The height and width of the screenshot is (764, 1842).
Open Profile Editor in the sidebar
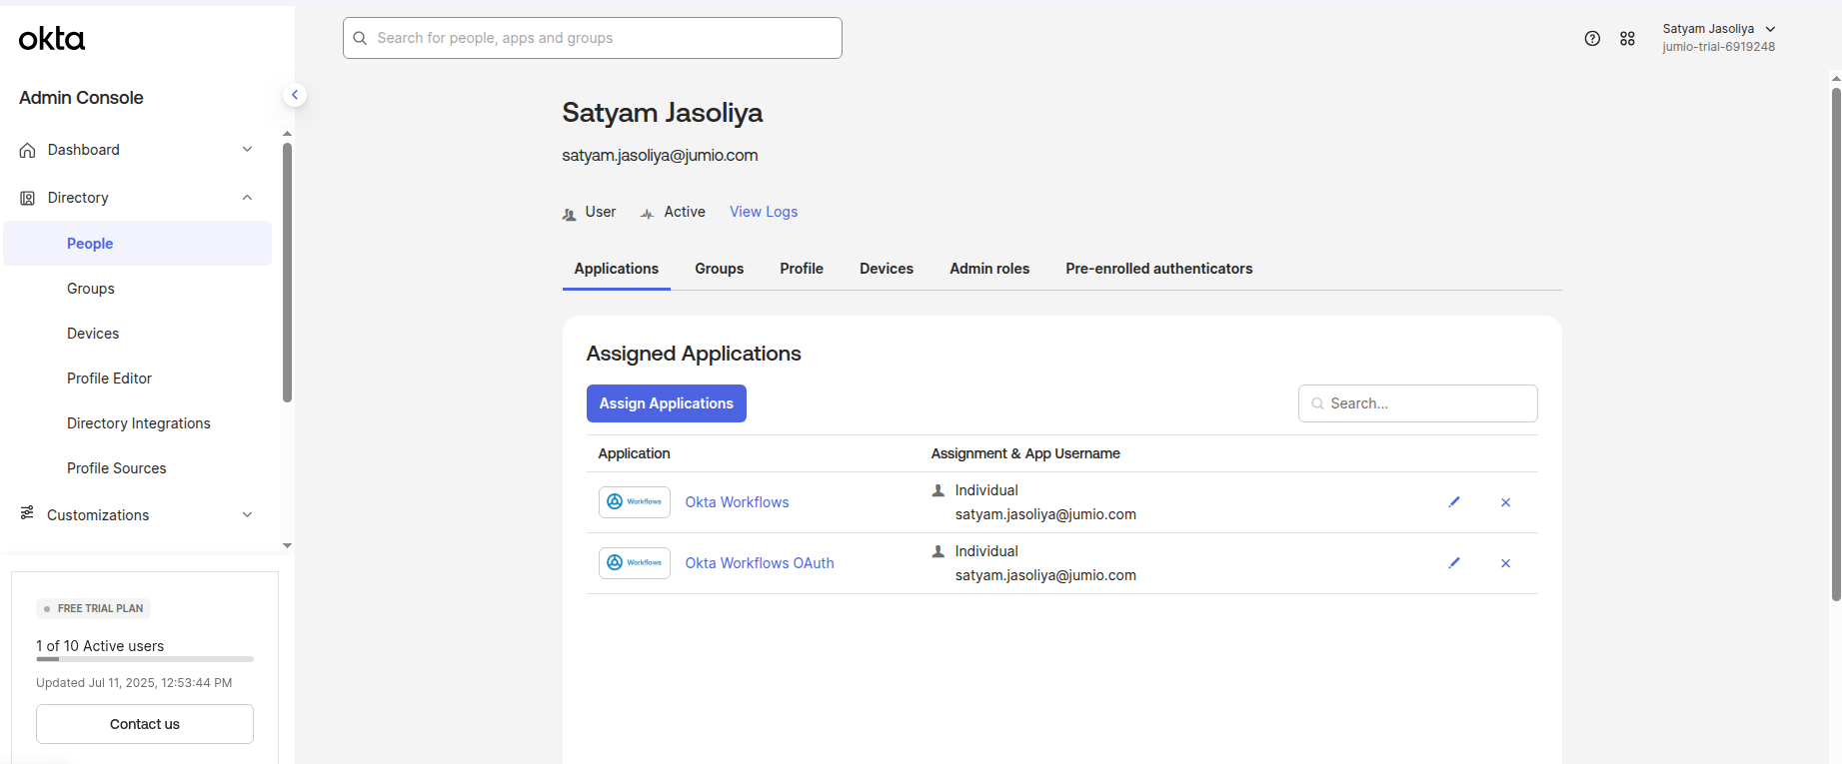click(109, 379)
